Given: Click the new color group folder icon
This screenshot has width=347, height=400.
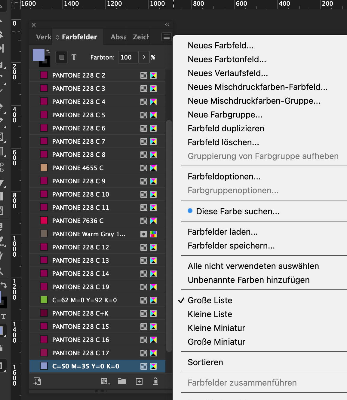Looking at the screenshot, I should click(x=121, y=381).
